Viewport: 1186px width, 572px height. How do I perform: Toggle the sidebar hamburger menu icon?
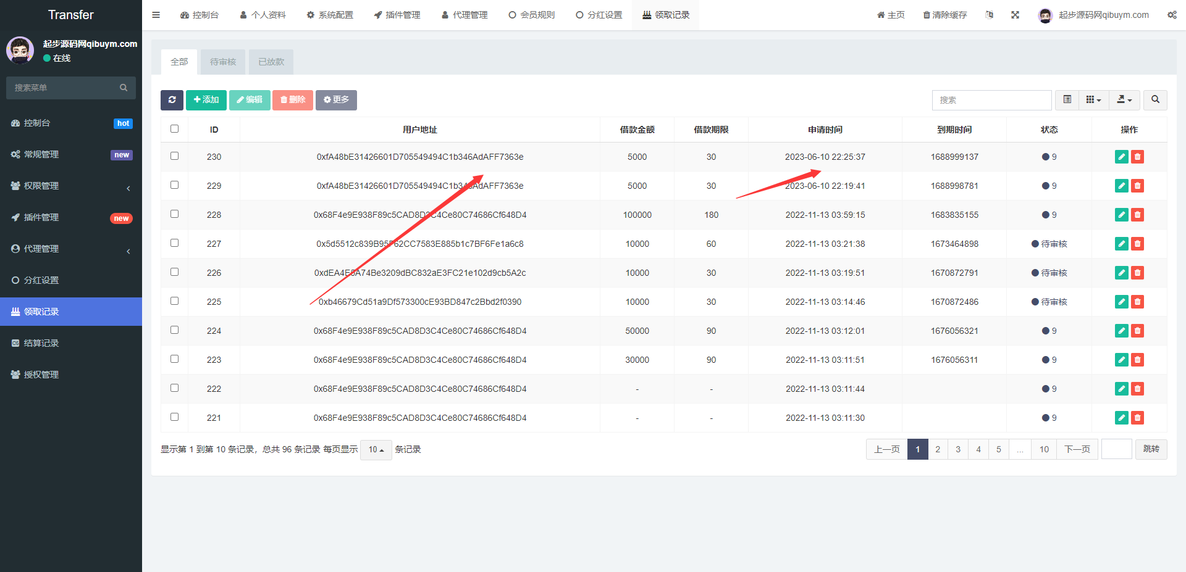click(x=156, y=15)
